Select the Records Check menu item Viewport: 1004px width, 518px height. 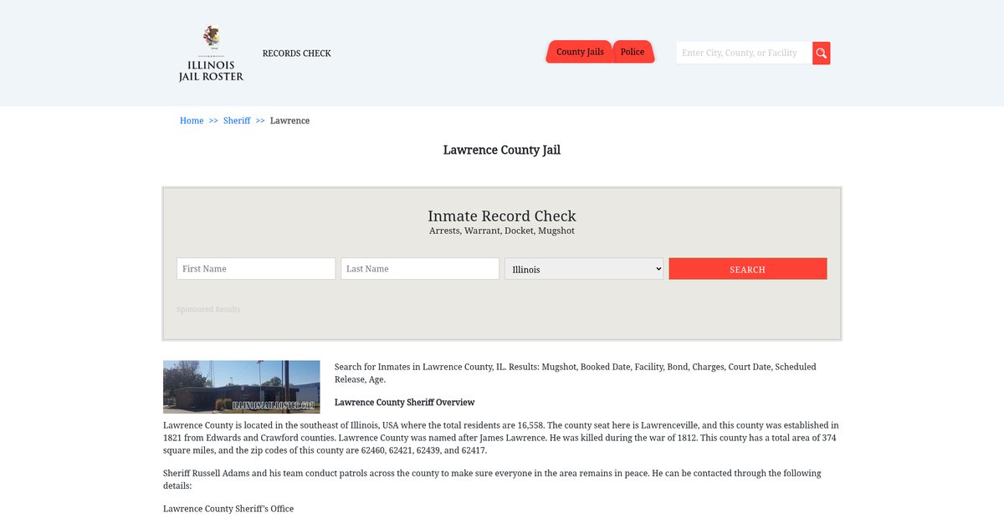coord(297,53)
